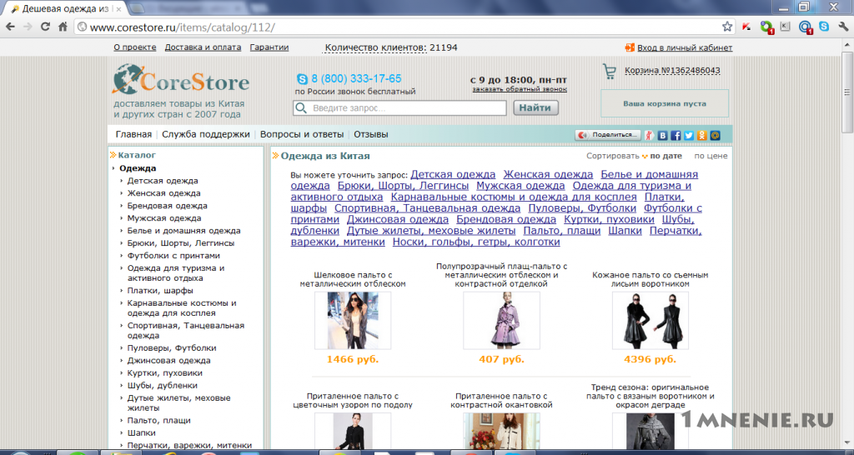854x455 pixels.
Task: Click the orange login icon beside Вход
Action: [x=630, y=47]
